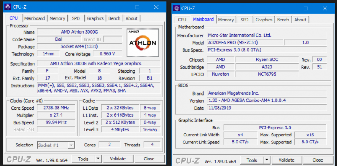Click the L1 Inst. value 2 x 64 KBytes
337x166 pixels.
coord(120,115)
